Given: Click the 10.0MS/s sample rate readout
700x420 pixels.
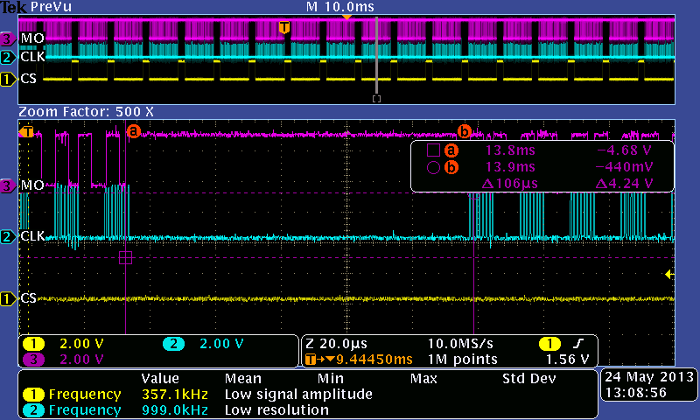Looking at the screenshot, I should (x=460, y=344).
